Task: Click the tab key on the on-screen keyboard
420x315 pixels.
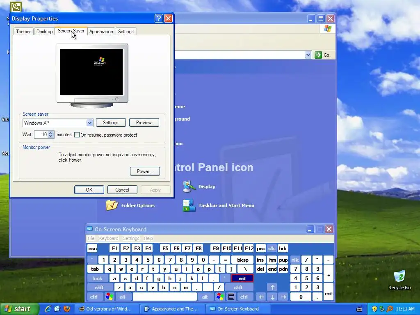Action: (x=95, y=269)
